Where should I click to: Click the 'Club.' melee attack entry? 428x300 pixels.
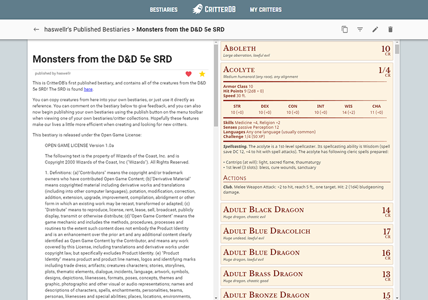303,190
